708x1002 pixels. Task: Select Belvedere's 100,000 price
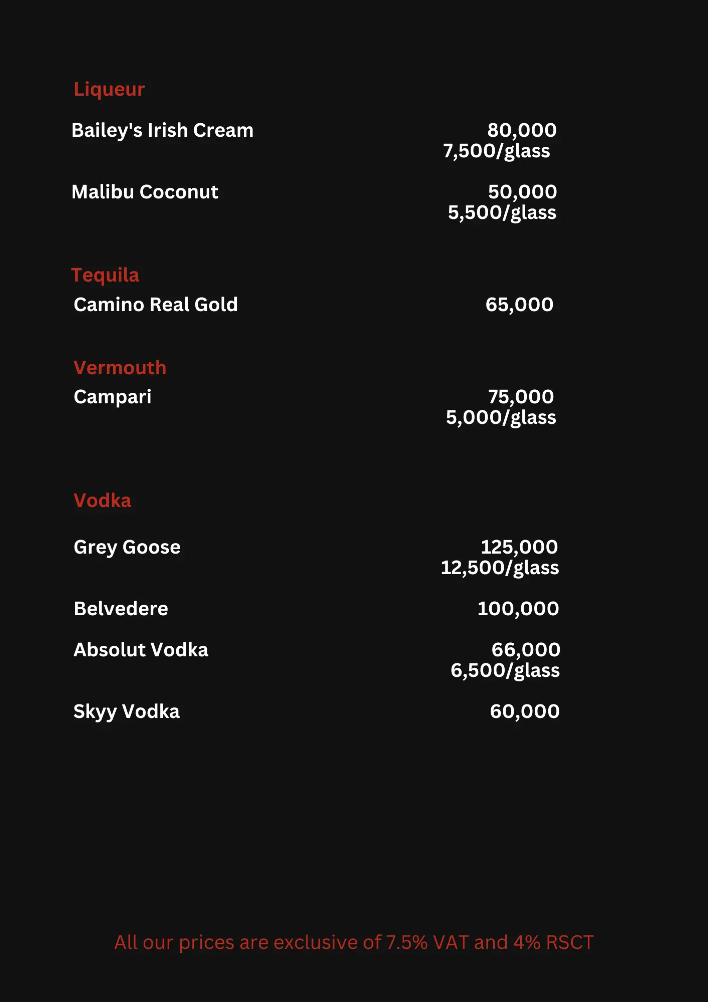click(x=518, y=609)
